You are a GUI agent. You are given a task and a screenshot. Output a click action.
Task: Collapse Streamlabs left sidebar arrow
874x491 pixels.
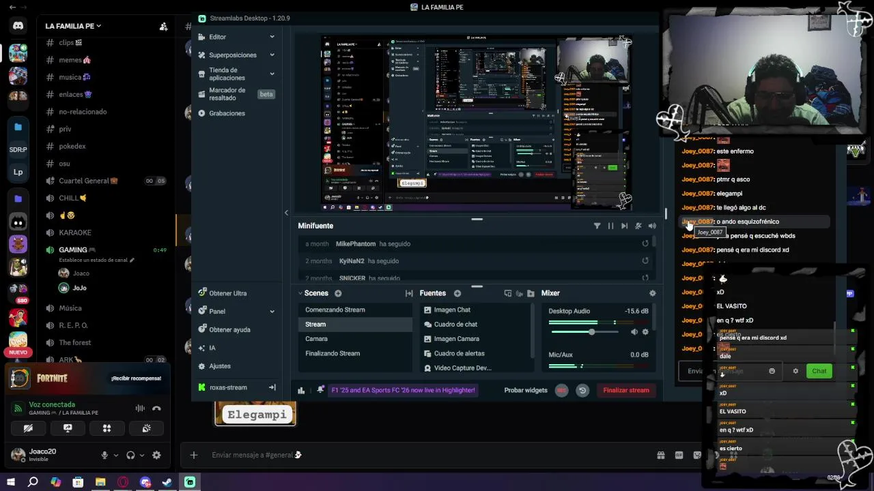tap(286, 213)
